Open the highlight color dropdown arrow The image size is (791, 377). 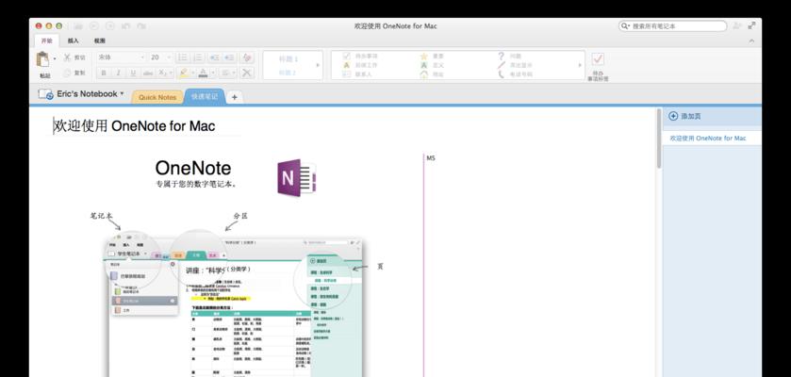click(x=193, y=74)
